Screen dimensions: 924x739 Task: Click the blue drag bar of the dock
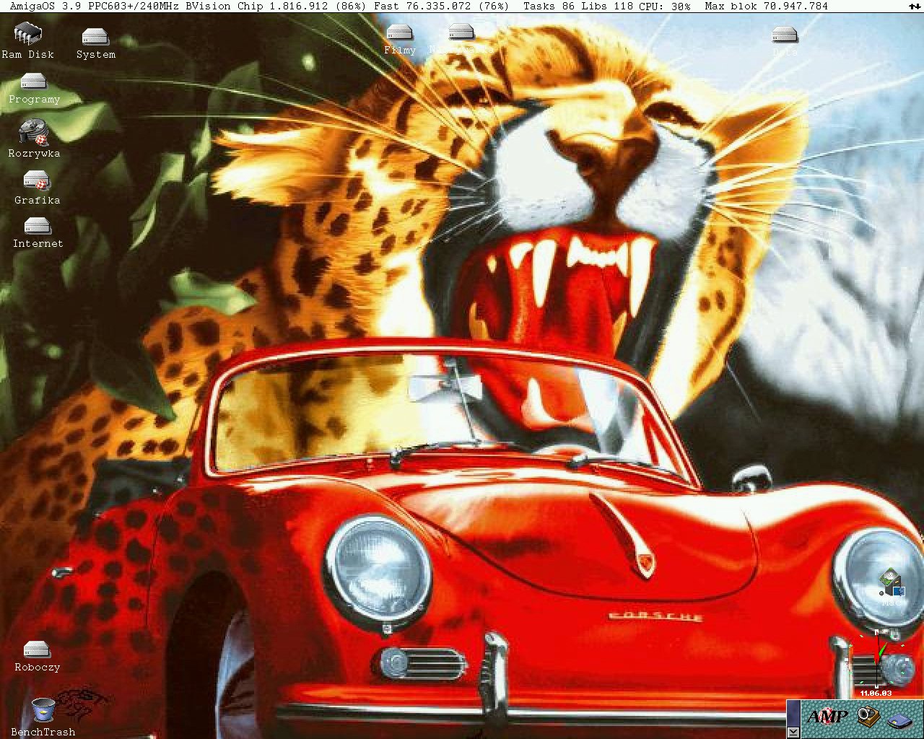[793, 712]
